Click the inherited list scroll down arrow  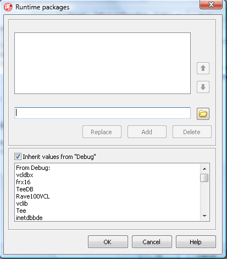204,216
